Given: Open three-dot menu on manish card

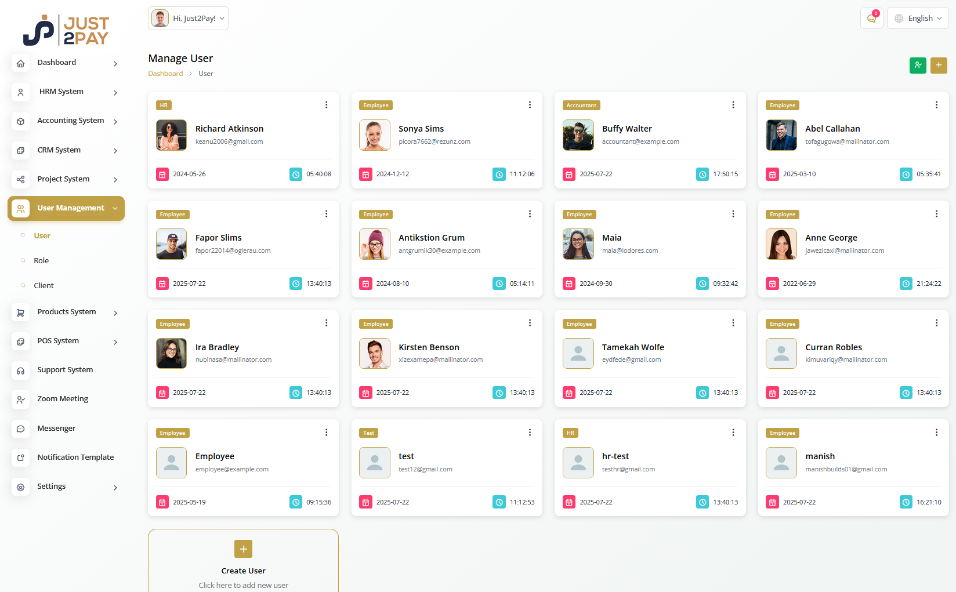Looking at the screenshot, I should pyautogui.click(x=936, y=433).
